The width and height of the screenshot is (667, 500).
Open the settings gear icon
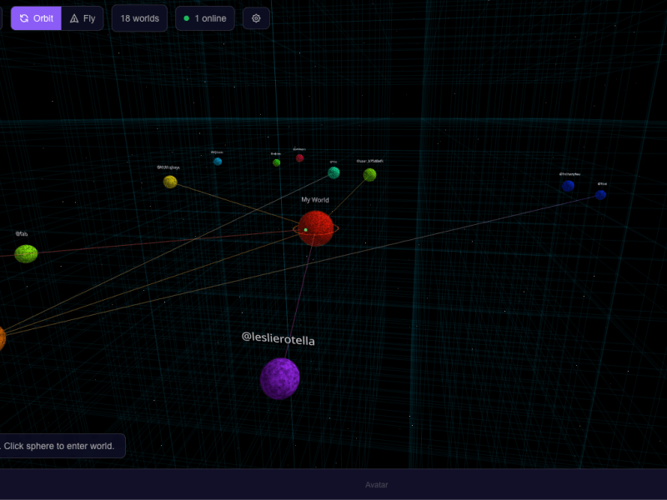(256, 18)
